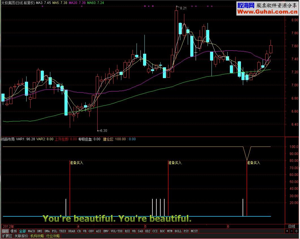Screen dimensions: 300x239
Task: Select the OBV indicator
Action: 91,231
